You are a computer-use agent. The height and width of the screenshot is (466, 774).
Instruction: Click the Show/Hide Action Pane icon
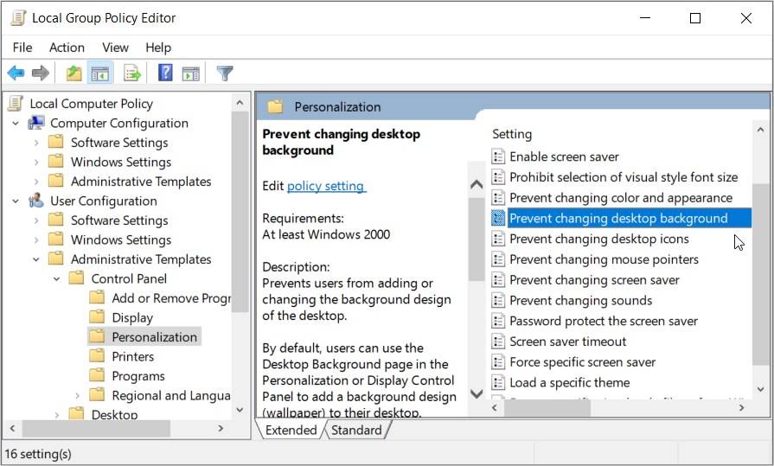click(190, 73)
